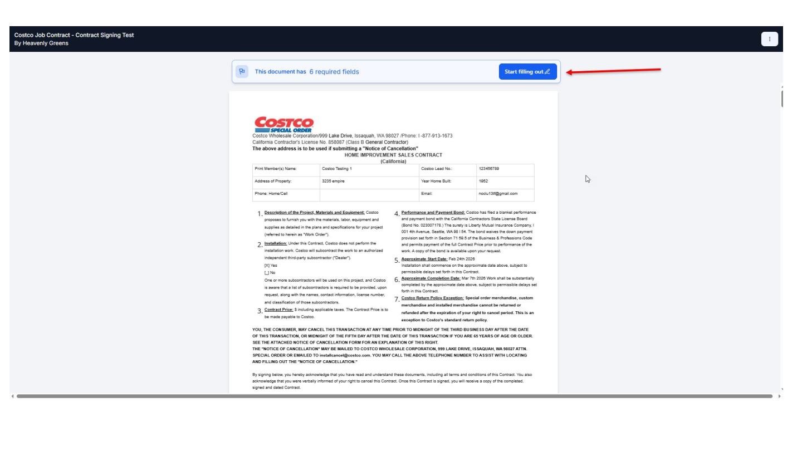Click the "Costco Lead No.:" table cell
This screenshot has height=451, width=802.
point(448,170)
